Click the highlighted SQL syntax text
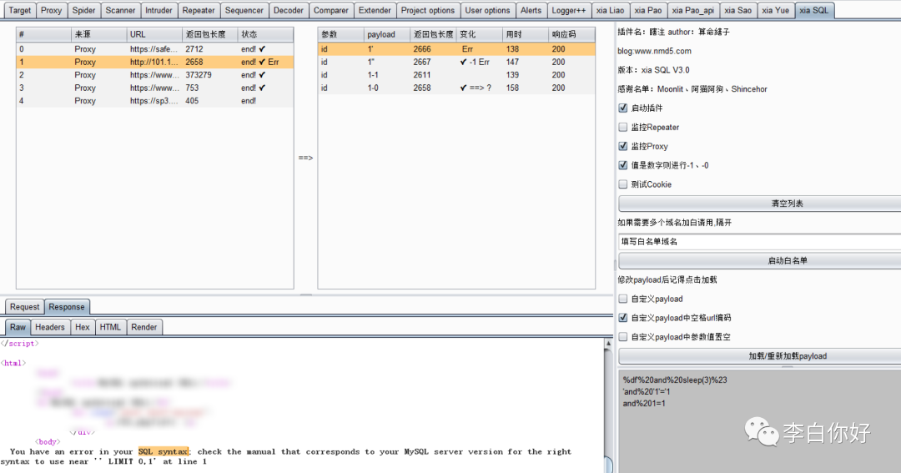This screenshot has height=473, width=901. (x=164, y=452)
